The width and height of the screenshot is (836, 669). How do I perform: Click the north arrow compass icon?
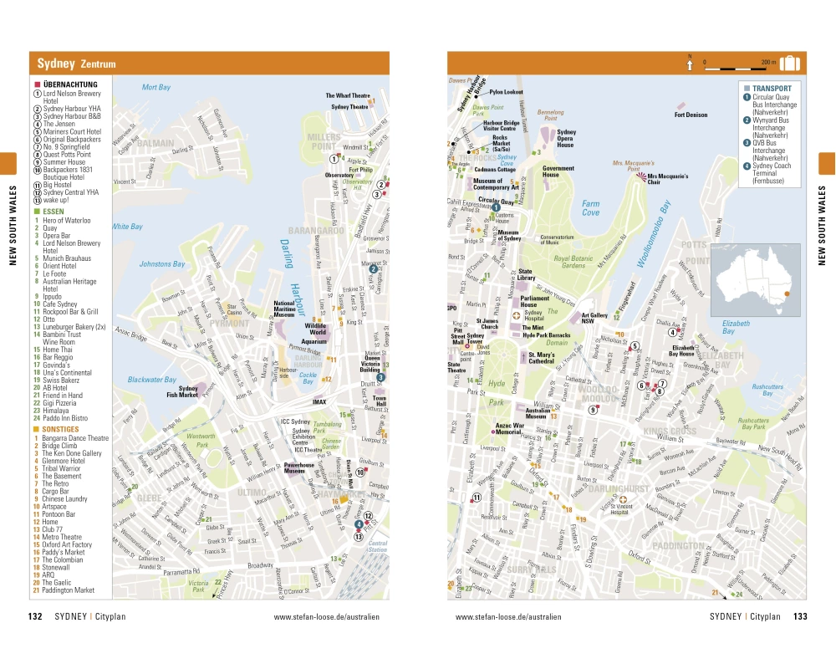click(690, 63)
